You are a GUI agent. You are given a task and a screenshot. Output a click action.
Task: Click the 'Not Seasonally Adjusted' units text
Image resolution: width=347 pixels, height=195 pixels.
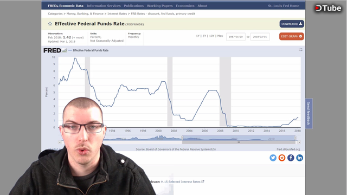(x=107, y=41)
